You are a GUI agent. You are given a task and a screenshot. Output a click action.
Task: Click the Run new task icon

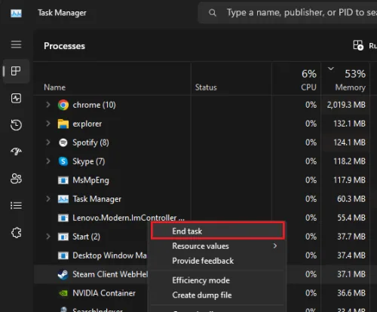[358, 45]
